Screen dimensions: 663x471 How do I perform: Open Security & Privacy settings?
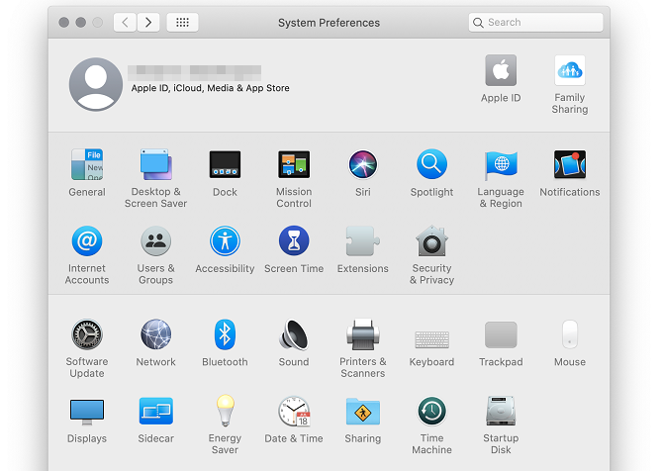[x=431, y=241]
